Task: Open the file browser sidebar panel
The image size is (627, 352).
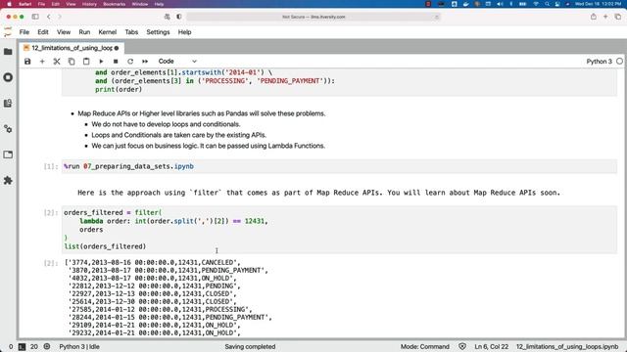Action: pyautogui.click(x=8, y=52)
